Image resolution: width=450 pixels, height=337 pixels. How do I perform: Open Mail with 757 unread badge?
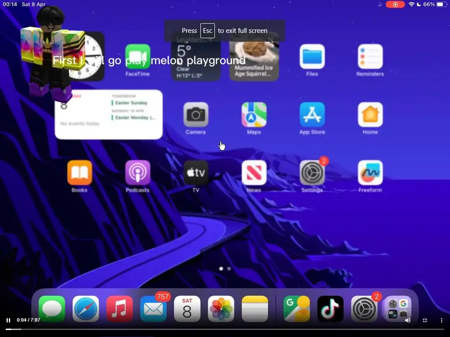153,308
